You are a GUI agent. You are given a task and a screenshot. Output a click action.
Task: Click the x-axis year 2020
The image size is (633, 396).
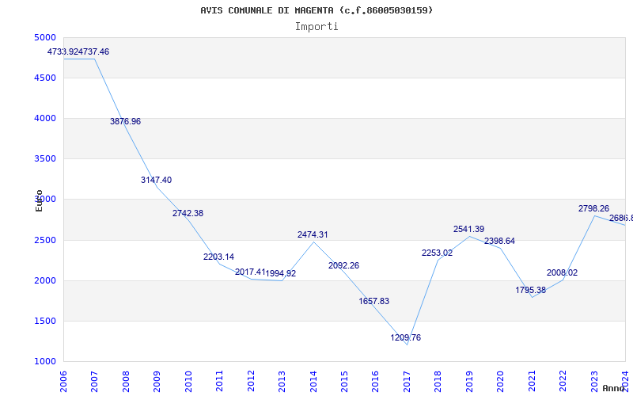point(500,382)
